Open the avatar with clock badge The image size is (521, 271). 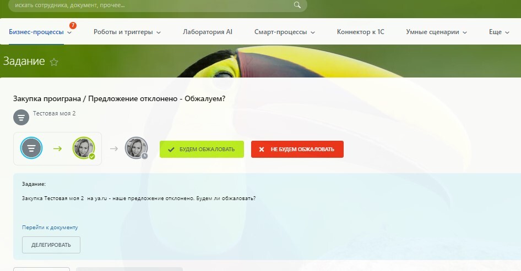point(136,148)
